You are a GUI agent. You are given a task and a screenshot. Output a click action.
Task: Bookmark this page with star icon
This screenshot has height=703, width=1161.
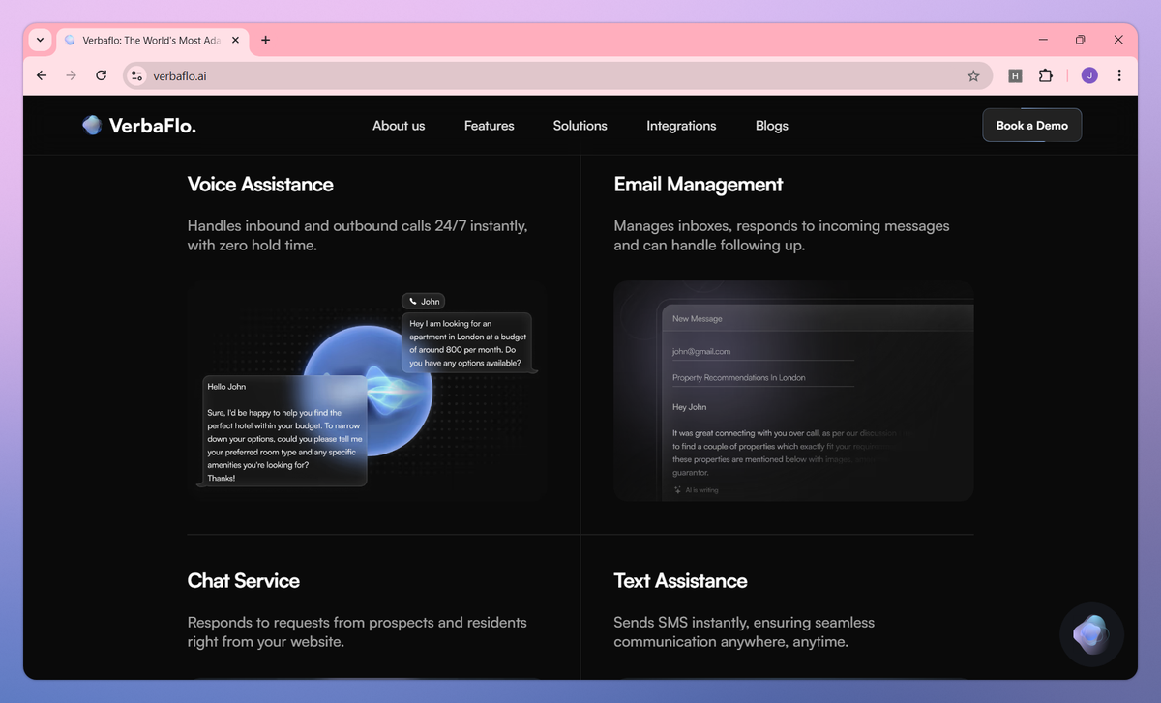pyautogui.click(x=973, y=75)
